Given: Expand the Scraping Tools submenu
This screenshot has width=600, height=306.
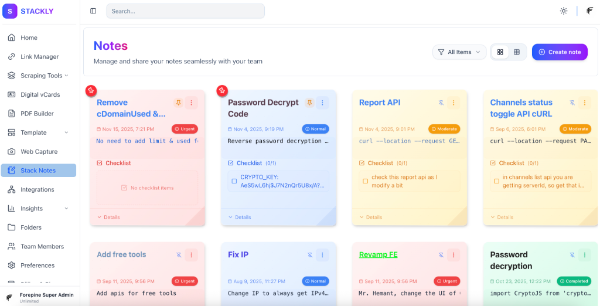Looking at the screenshot, I should tap(38, 76).
